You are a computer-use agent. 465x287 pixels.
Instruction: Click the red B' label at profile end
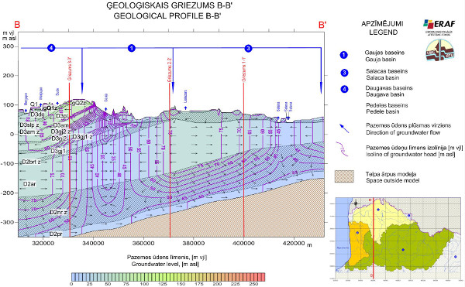322,25
